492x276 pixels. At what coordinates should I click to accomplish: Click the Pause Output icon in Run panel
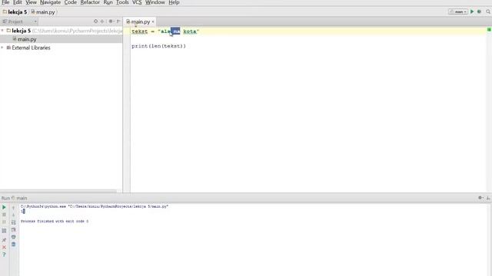point(4,222)
